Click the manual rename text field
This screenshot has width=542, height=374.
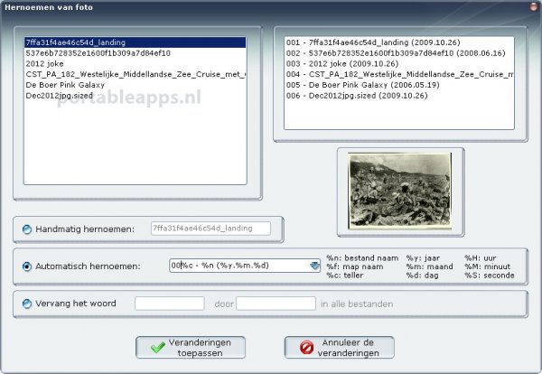pos(210,229)
